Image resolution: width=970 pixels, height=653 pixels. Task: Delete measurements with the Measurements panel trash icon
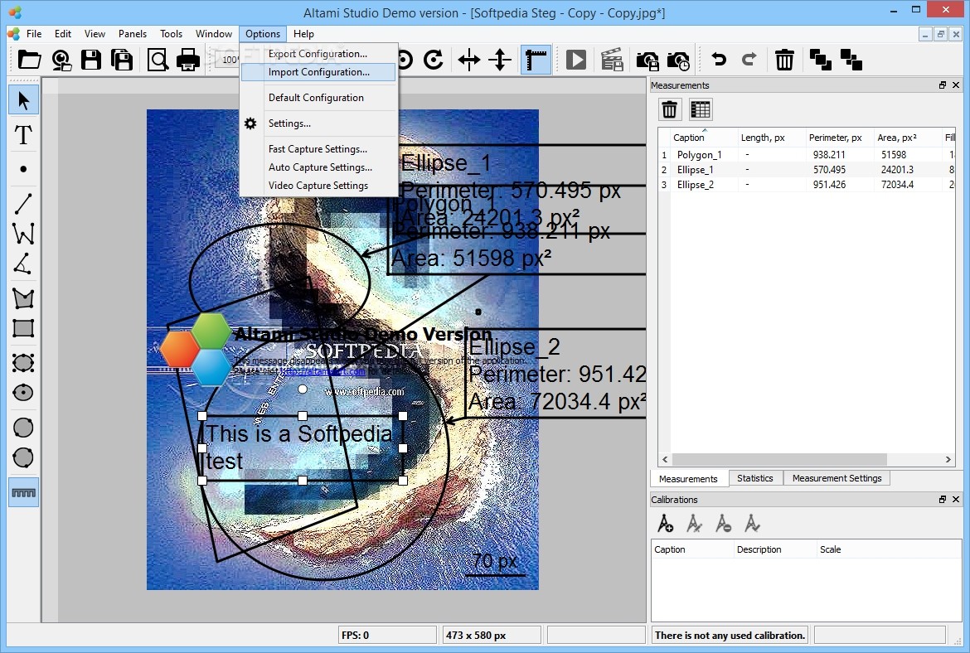click(669, 109)
